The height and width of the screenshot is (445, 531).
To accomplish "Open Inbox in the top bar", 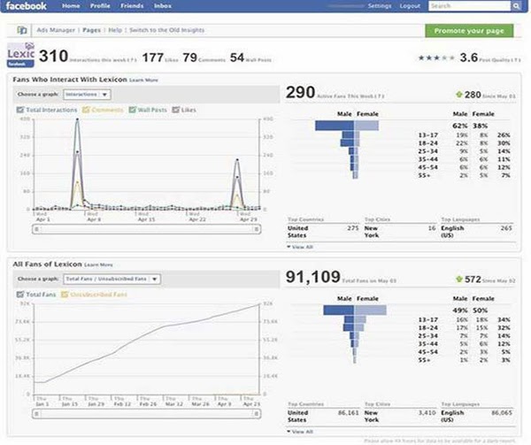I will [163, 6].
